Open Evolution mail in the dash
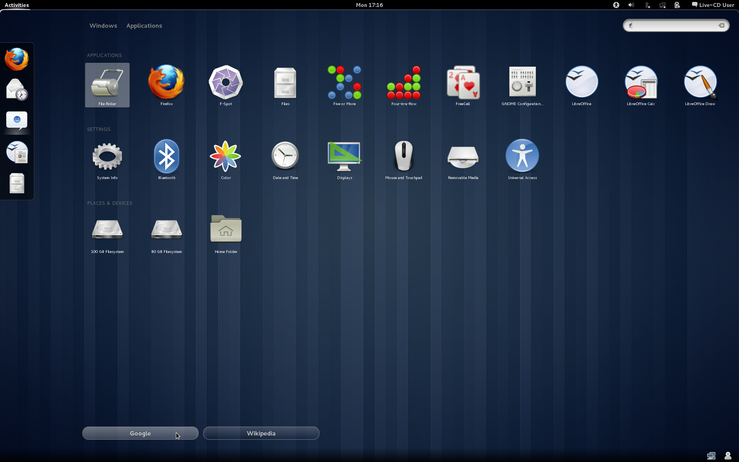The height and width of the screenshot is (462, 739). 17,90
